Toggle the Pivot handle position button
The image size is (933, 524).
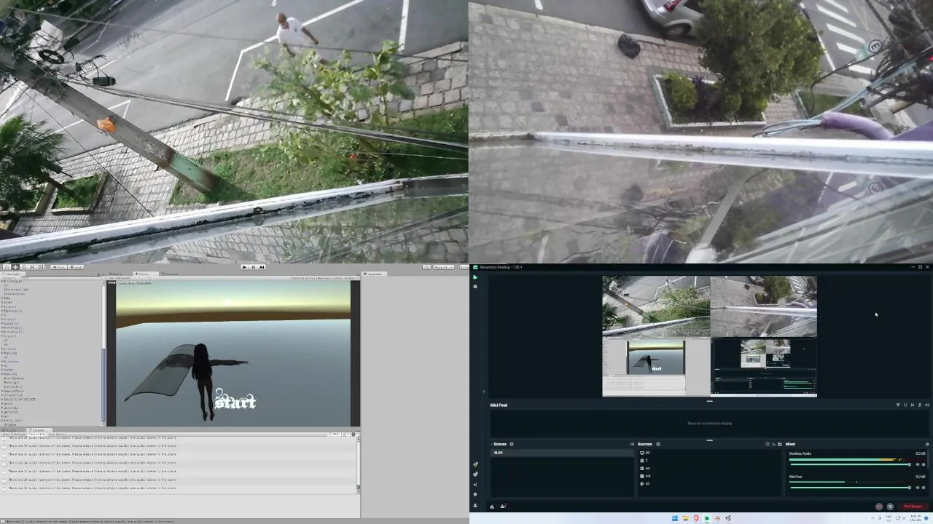[x=58, y=267]
